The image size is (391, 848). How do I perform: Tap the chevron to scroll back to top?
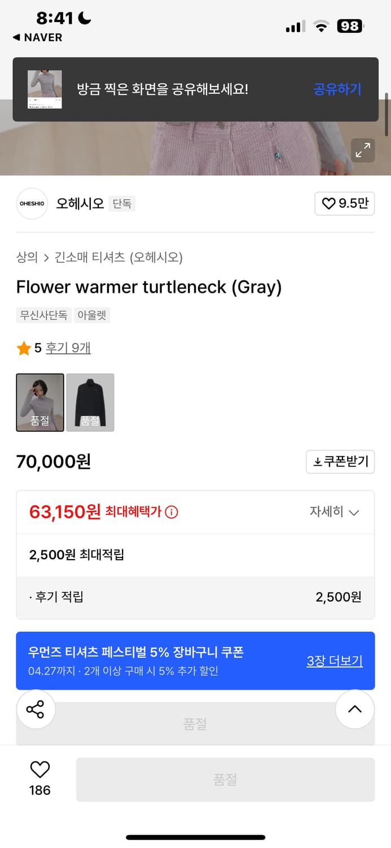pyautogui.click(x=355, y=709)
